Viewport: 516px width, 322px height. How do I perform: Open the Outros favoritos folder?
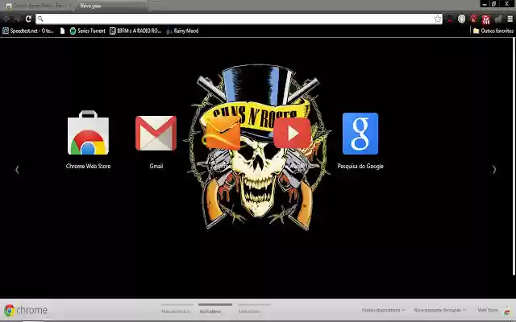point(493,31)
